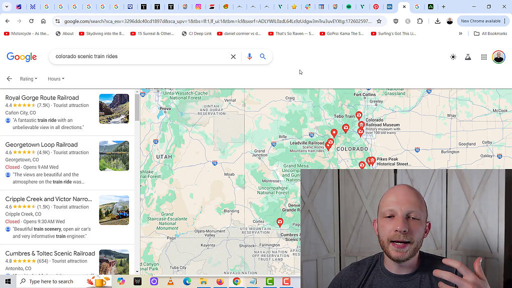Viewport: 512px width, 288px height.
Task: Click the Colorado Railroad Museum map pin
Action: pyautogui.click(x=361, y=125)
